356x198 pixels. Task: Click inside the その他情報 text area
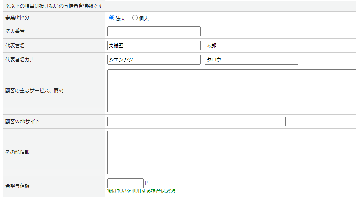[x=231, y=152]
